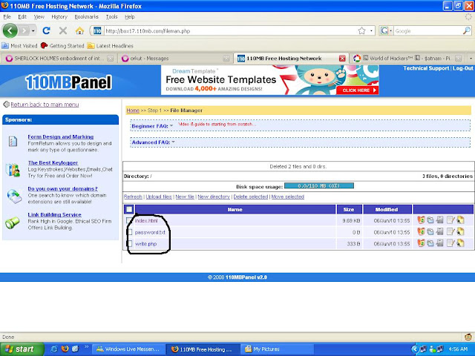Click the notepad edit icon for password.txt
Screen dimensions: 475x356
pos(451,232)
